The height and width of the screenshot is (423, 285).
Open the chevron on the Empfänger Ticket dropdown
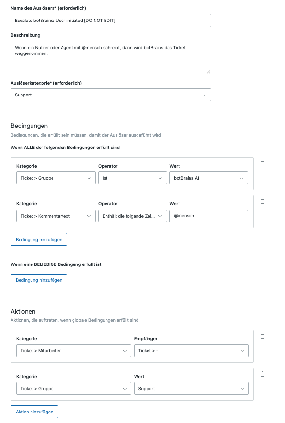(242, 350)
